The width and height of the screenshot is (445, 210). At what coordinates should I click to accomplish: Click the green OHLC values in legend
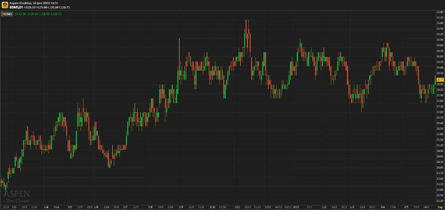[38, 14]
